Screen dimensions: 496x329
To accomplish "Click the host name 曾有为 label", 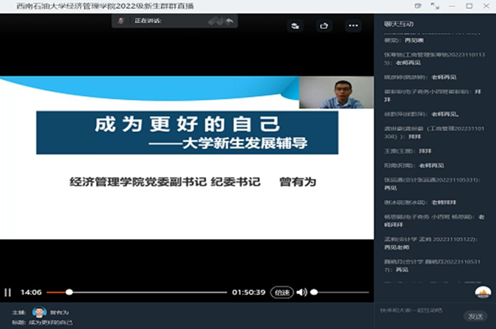I will [59, 312].
